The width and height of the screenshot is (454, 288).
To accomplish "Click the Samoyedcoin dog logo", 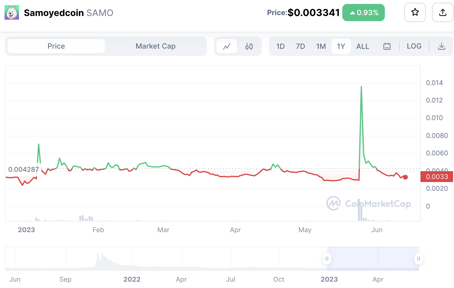I will (x=12, y=12).
